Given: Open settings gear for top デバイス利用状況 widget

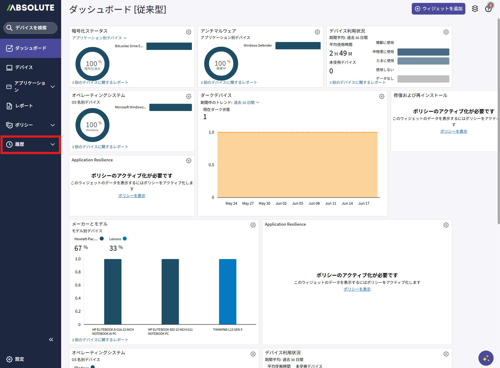Looking at the screenshot, I should pos(446,32).
